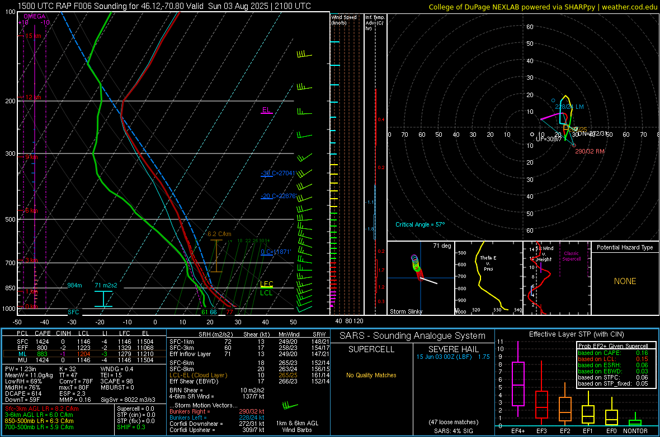Click the red surface temperature value 77

click(229, 312)
